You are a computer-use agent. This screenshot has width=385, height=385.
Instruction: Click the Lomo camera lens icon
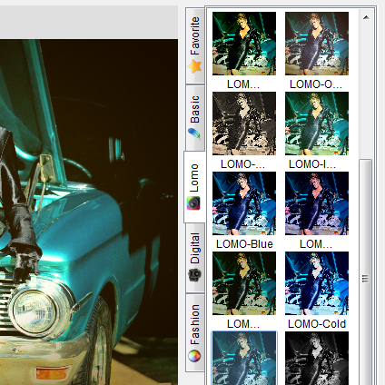tap(193, 203)
